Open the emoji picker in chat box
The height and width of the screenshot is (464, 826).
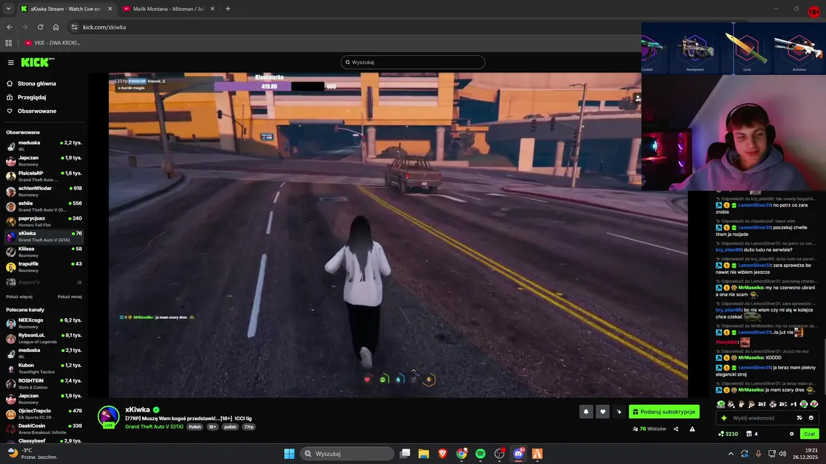coord(811,418)
